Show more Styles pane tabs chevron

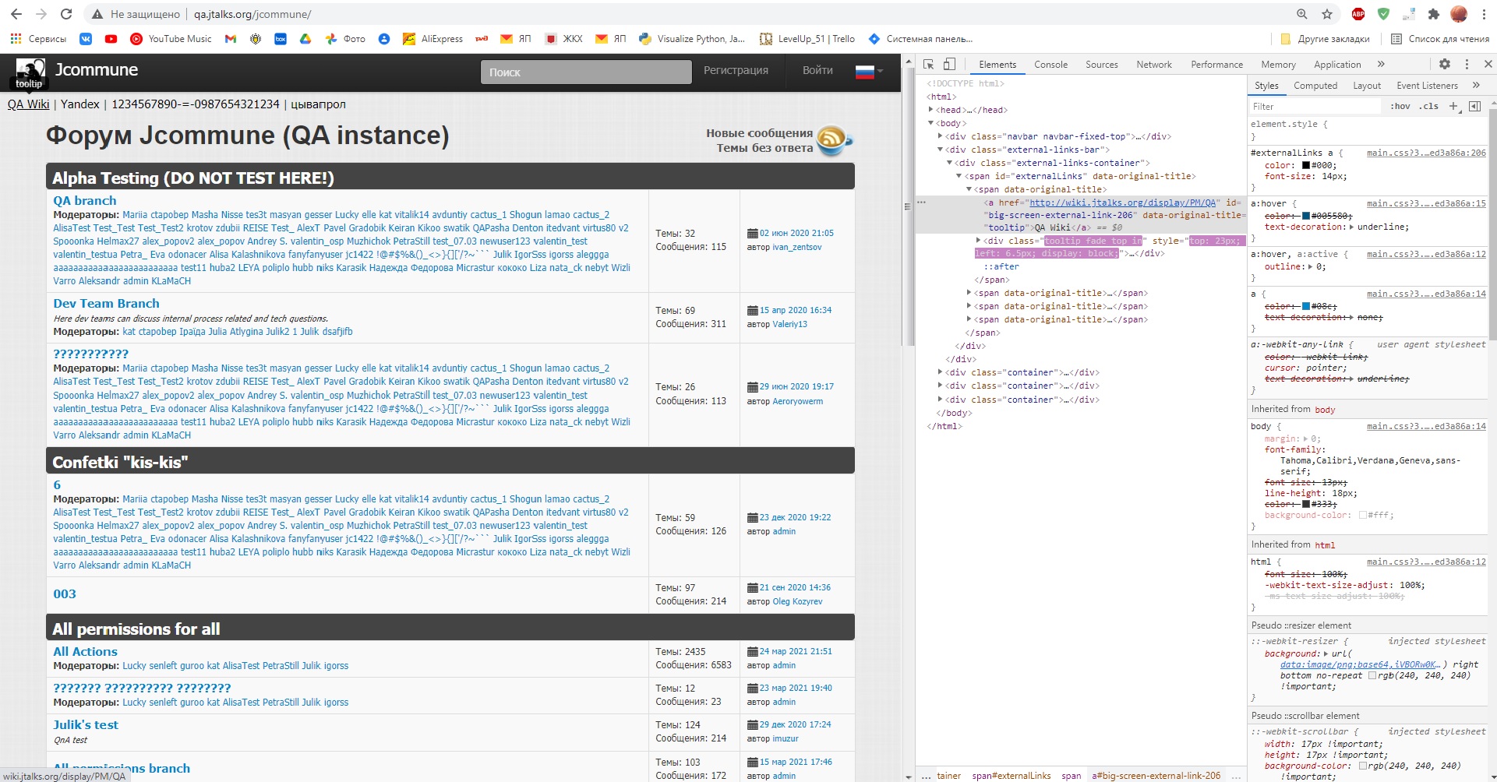tap(1476, 86)
